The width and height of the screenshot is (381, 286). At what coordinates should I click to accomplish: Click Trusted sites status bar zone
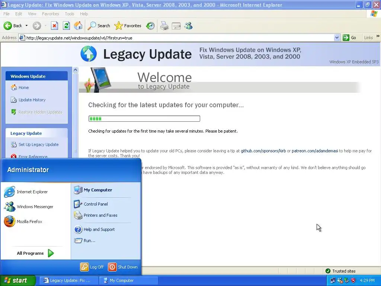pos(340,271)
